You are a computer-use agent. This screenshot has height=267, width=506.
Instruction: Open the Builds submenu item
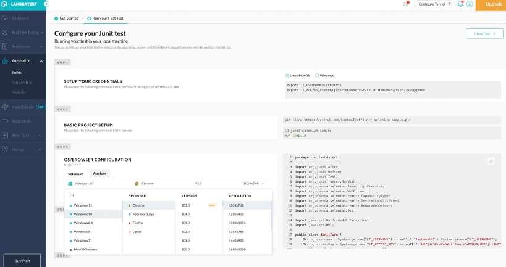pyautogui.click(x=17, y=72)
